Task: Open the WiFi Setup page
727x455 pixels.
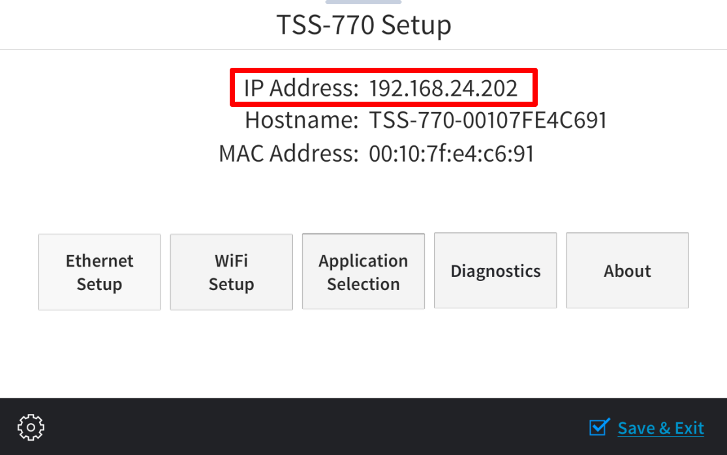Action: (x=232, y=272)
